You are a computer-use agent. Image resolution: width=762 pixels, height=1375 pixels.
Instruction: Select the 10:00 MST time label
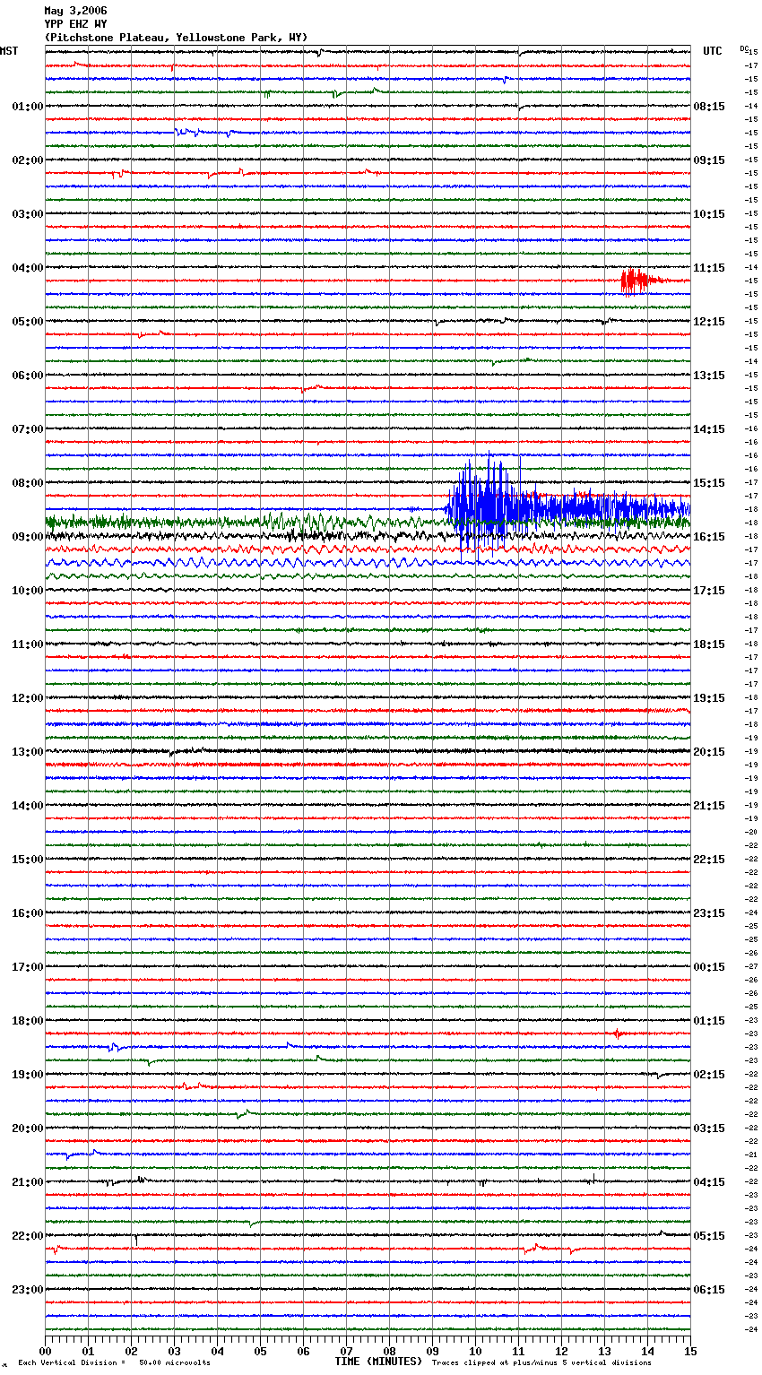click(x=28, y=591)
